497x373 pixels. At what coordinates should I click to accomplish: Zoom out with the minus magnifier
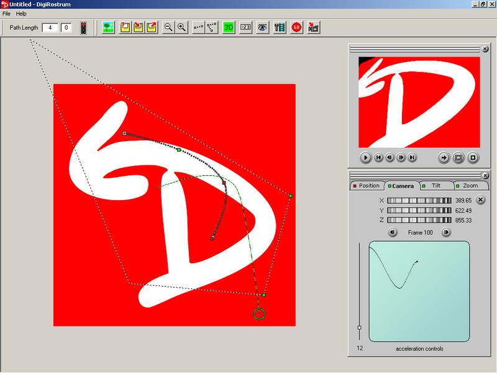tap(168, 27)
